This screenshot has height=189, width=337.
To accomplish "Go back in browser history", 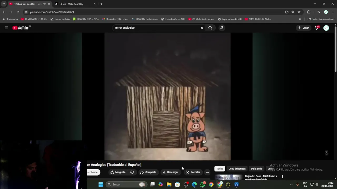I will [x=4, y=12].
